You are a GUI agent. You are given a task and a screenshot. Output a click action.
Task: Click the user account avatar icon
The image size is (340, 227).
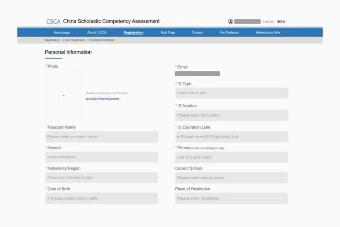(x=230, y=22)
